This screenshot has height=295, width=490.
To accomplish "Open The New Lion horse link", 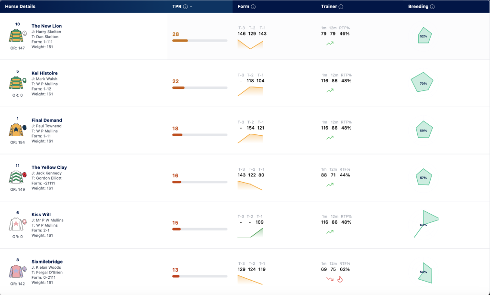I will 46,26.
